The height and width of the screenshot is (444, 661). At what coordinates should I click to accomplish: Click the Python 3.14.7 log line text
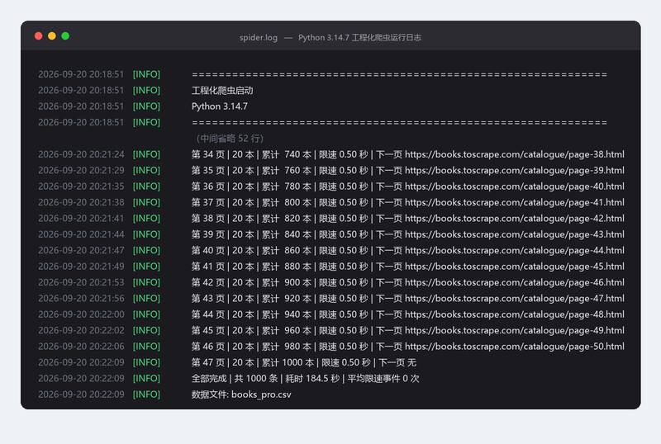[x=220, y=106]
